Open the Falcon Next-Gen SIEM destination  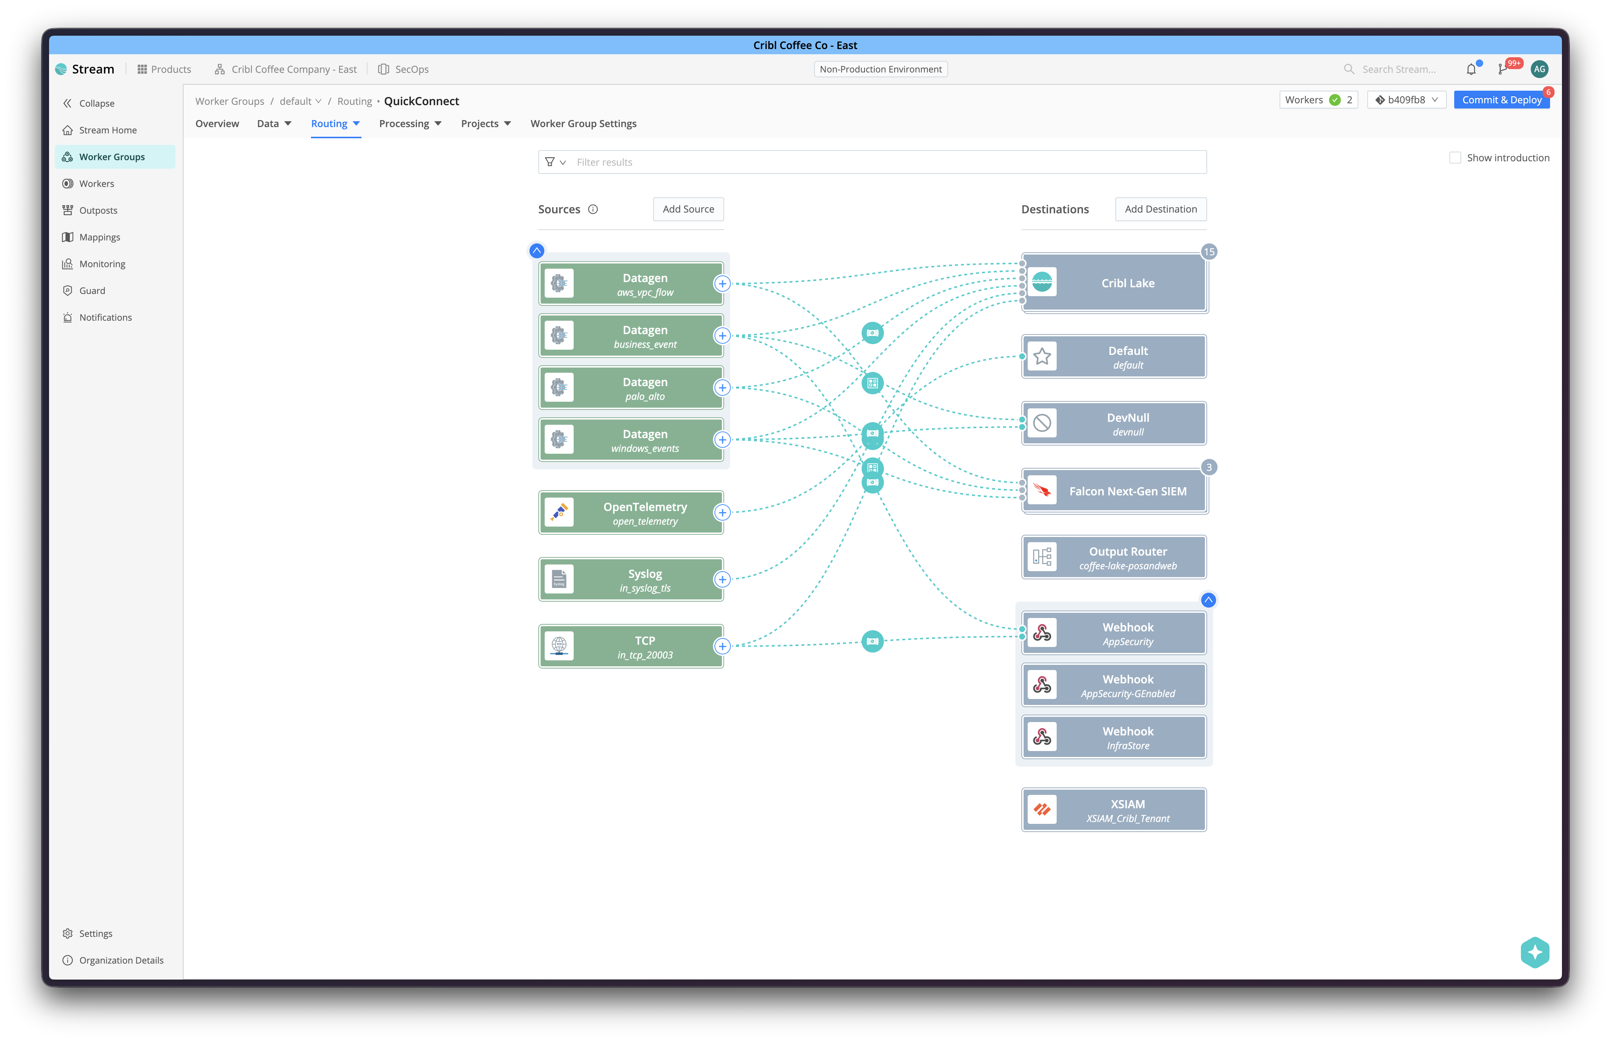tap(1114, 491)
